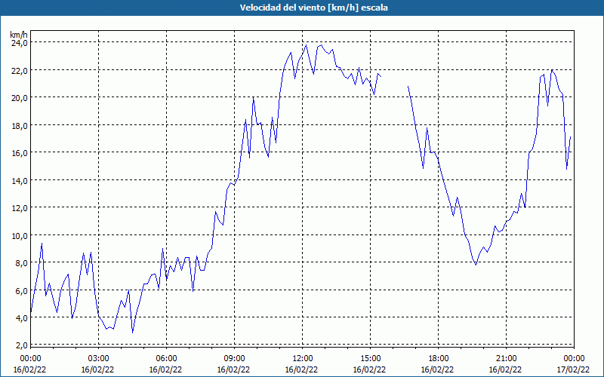
Task: Click the '4,0' y-axis value
Action: tap(21, 317)
